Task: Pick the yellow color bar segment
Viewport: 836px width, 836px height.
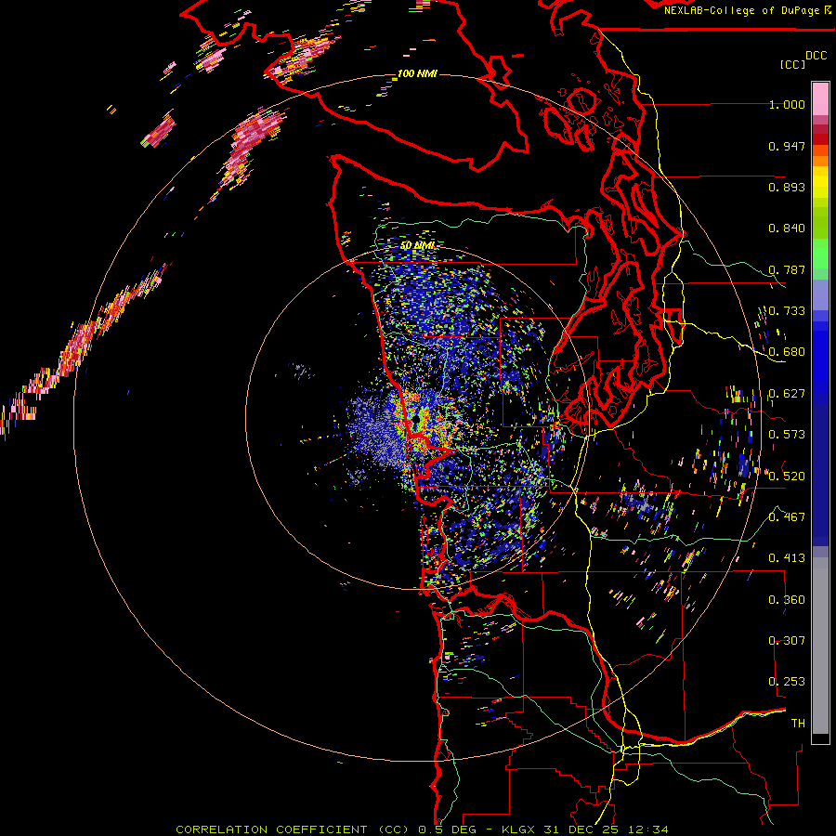Action: click(820, 183)
